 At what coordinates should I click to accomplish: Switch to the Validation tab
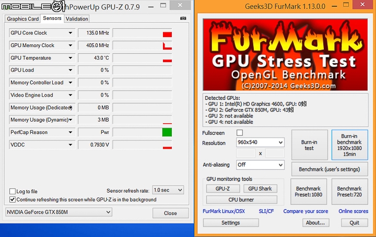pyautogui.click(x=77, y=19)
